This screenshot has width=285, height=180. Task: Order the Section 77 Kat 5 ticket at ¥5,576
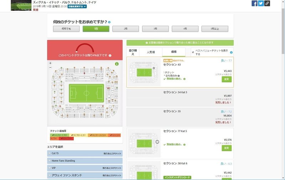(227, 148)
